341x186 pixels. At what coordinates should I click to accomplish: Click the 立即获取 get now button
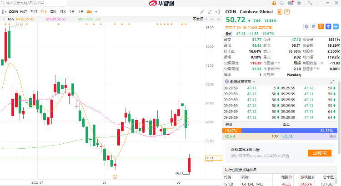point(320,153)
